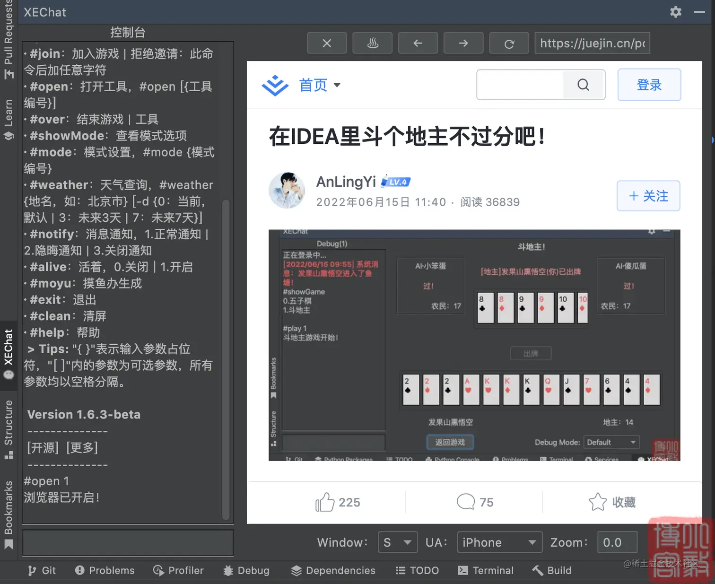715x584 pixels.
Task: Open the Window size dropdown
Action: pyautogui.click(x=398, y=542)
